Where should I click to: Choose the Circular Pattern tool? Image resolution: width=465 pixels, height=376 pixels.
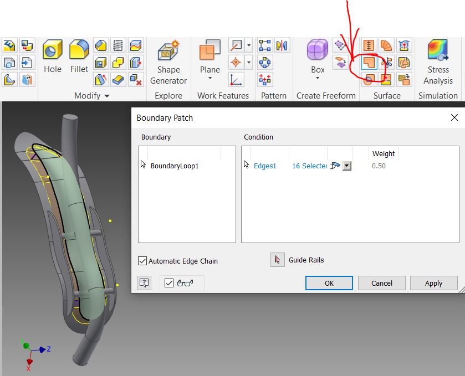pos(265,63)
